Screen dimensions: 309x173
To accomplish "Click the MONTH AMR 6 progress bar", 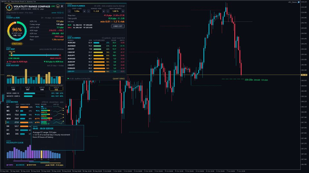I will [34, 96].
